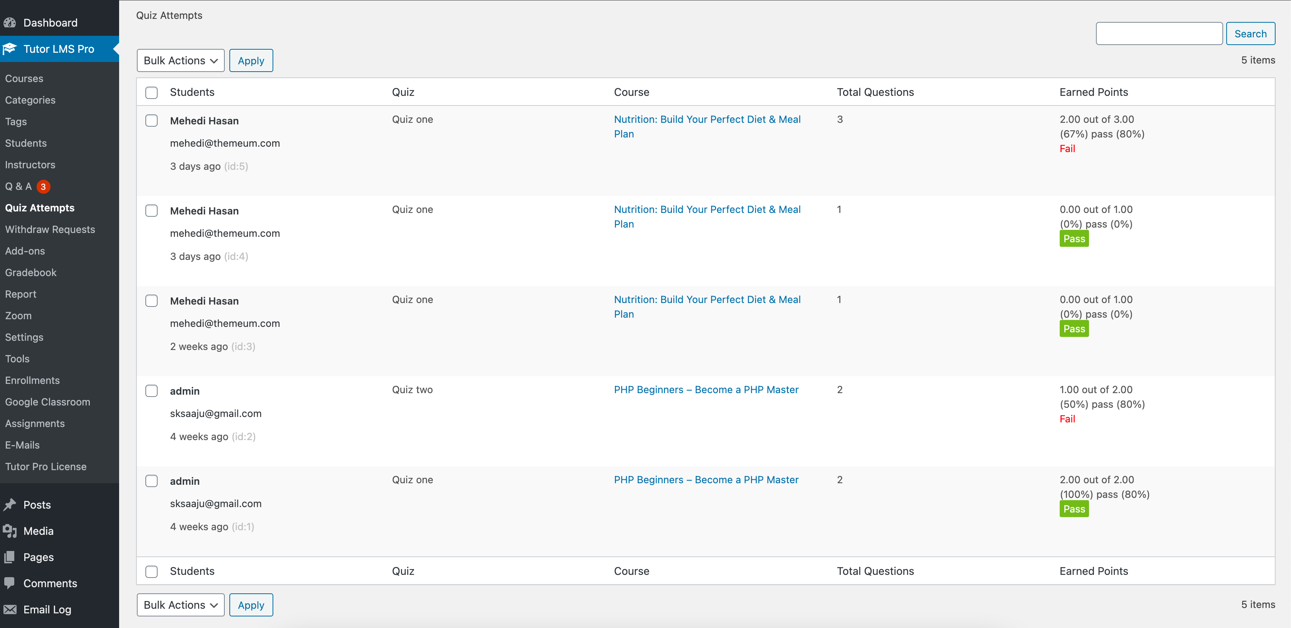Click the Q & A notification badge
1291x628 pixels.
tap(44, 186)
